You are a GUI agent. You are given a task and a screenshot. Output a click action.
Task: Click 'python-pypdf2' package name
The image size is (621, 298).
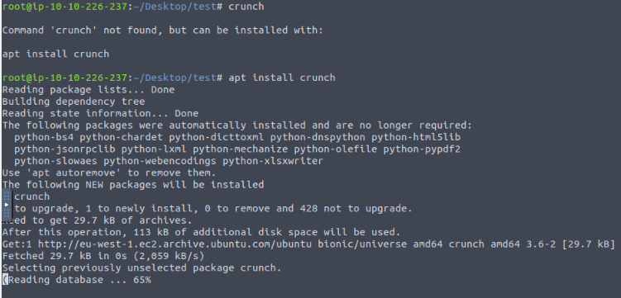422,149
